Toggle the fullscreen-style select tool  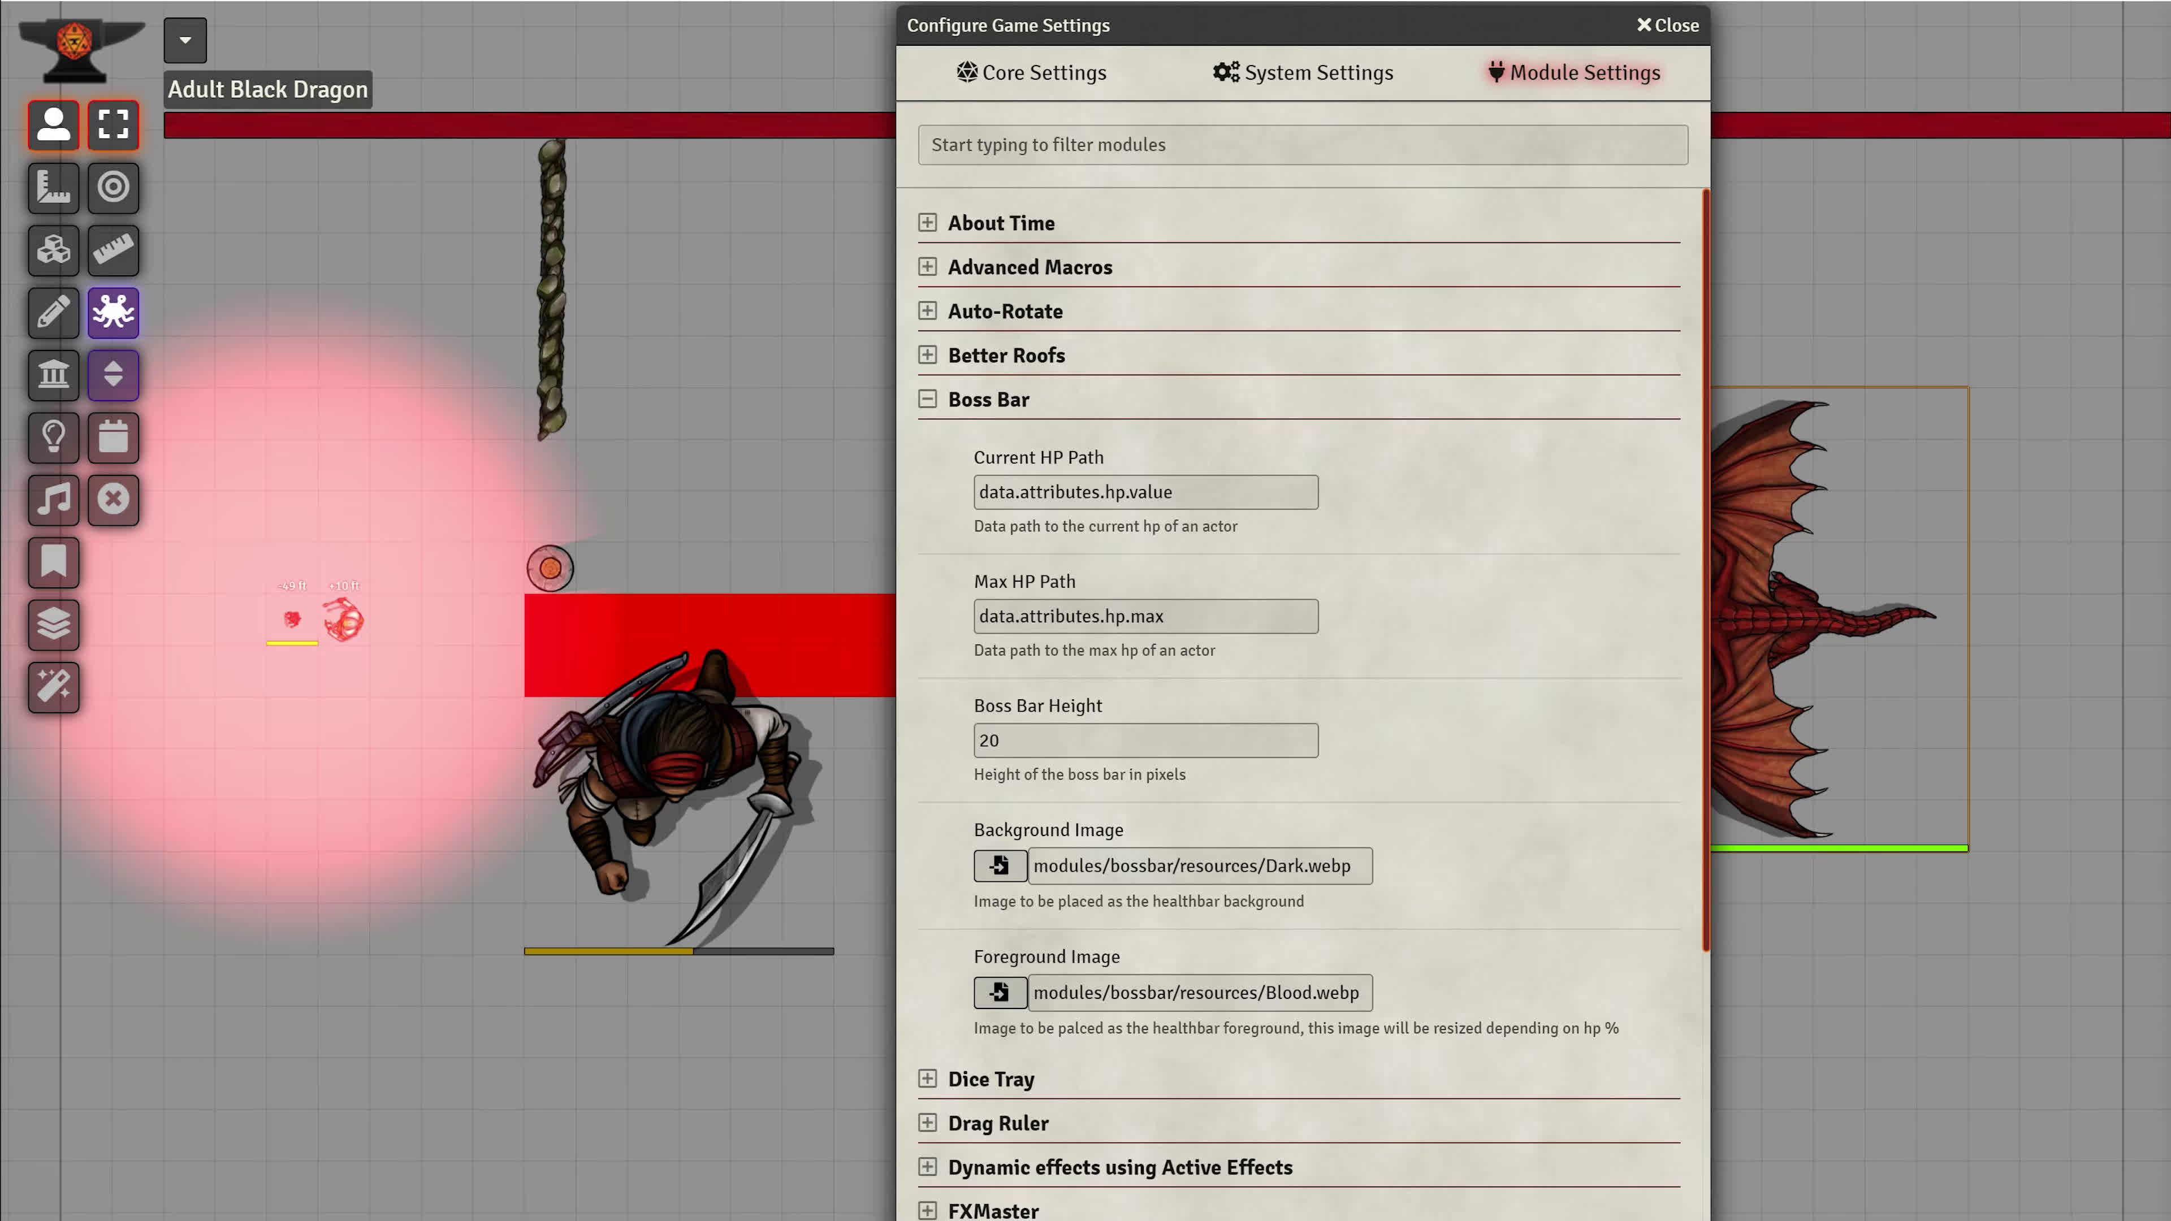click(x=113, y=125)
